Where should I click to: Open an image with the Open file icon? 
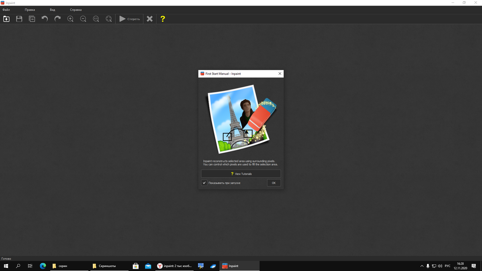point(6,19)
